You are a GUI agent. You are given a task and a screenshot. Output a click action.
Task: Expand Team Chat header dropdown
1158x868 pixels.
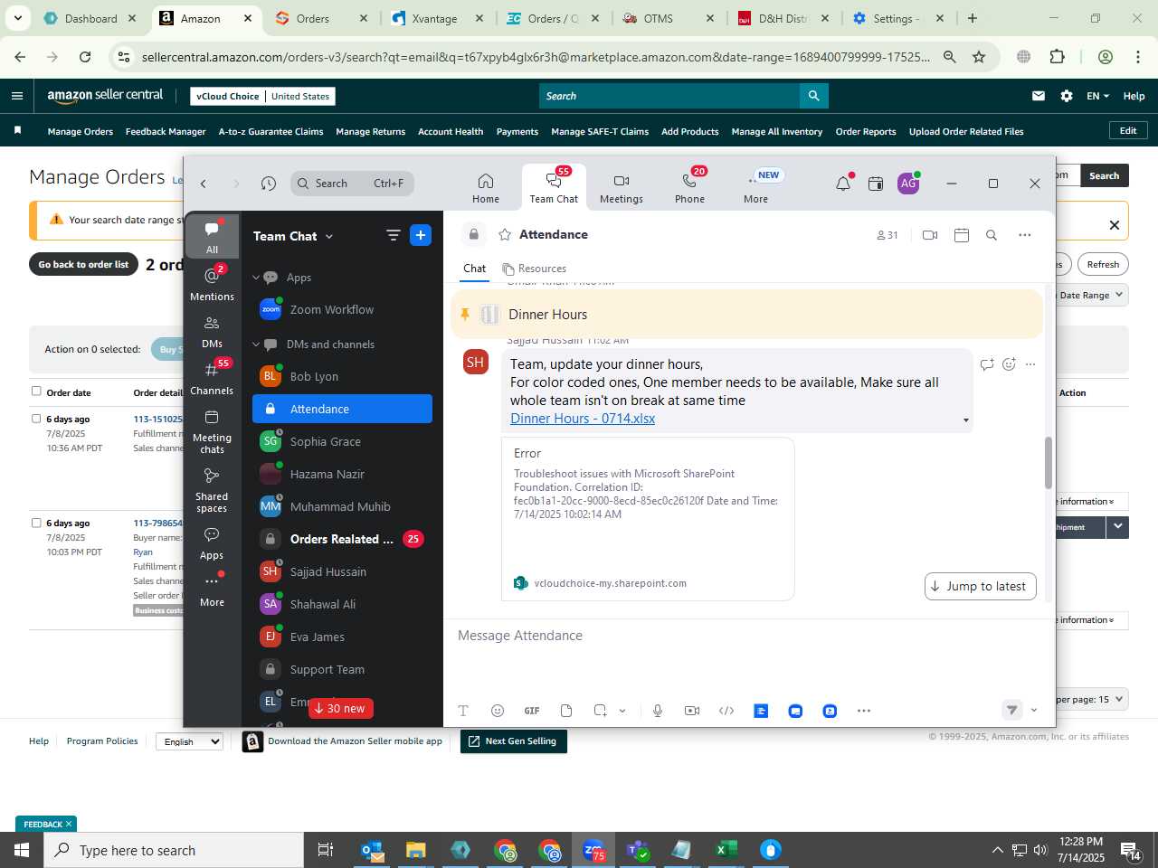point(329,236)
